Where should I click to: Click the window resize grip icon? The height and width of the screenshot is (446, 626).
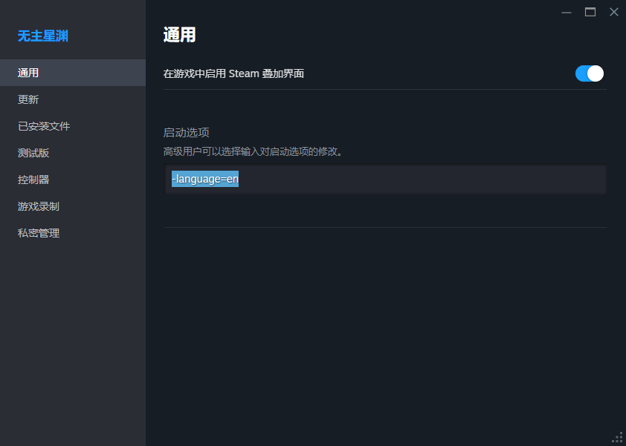point(617,437)
